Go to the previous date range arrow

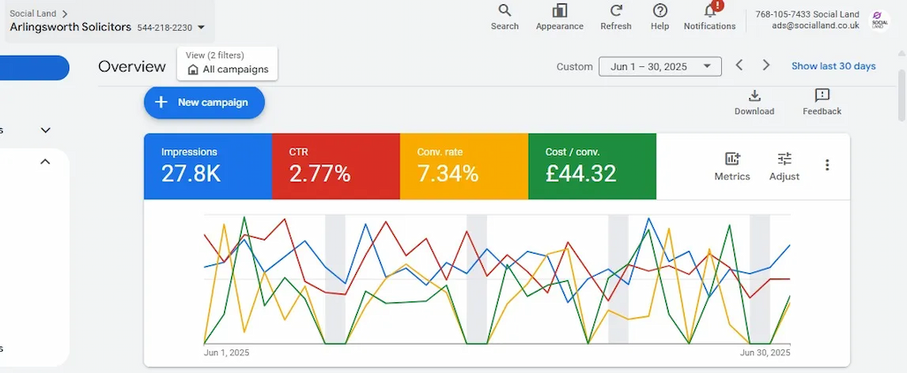(x=739, y=65)
